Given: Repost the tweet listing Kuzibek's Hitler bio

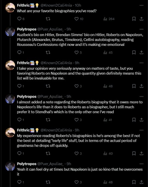Looking at the screenshot, I should click(48, 52).
